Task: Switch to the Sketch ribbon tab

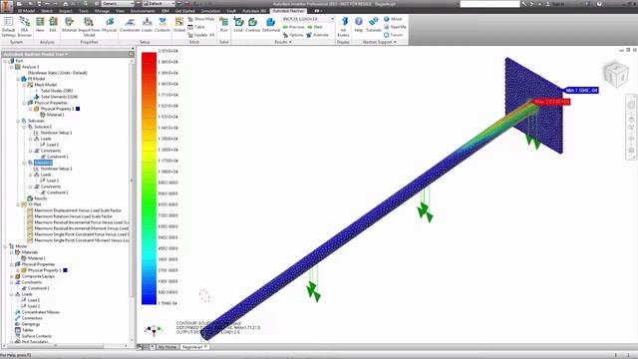Action: coord(47,11)
